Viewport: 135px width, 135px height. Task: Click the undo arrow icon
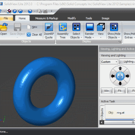pyautogui.click(x=20, y=11)
